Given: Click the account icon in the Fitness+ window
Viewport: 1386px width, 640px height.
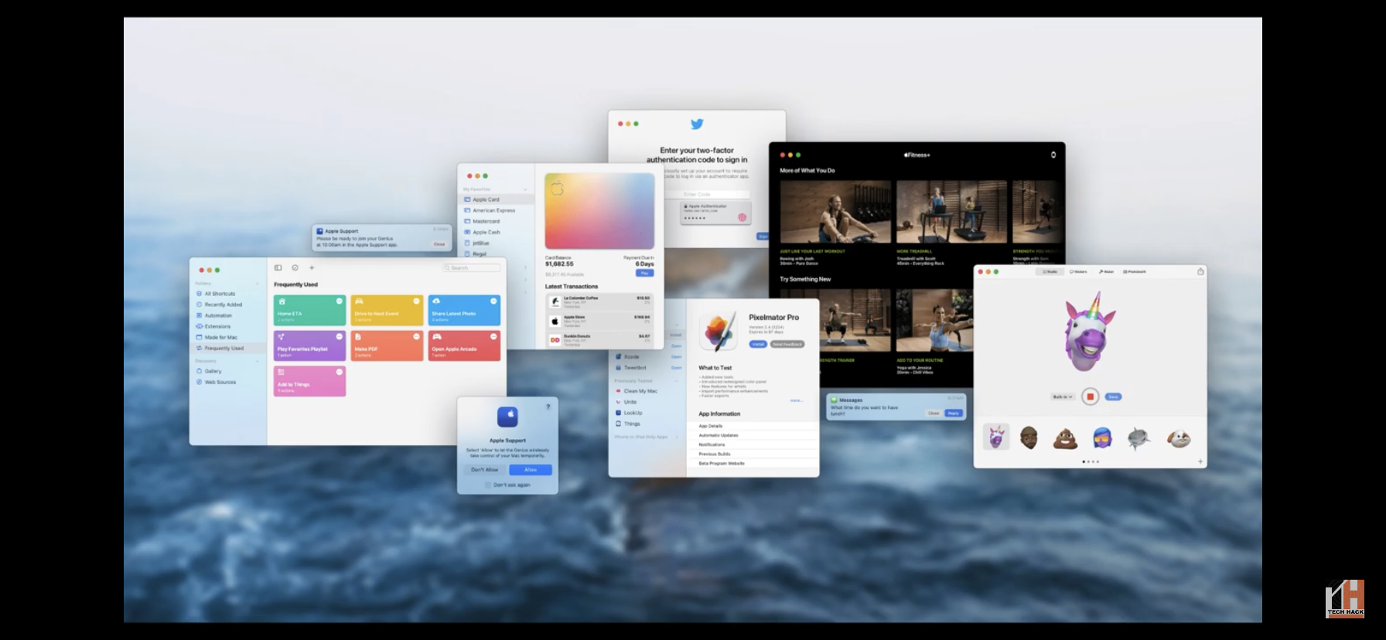Looking at the screenshot, I should tap(1053, 155).
